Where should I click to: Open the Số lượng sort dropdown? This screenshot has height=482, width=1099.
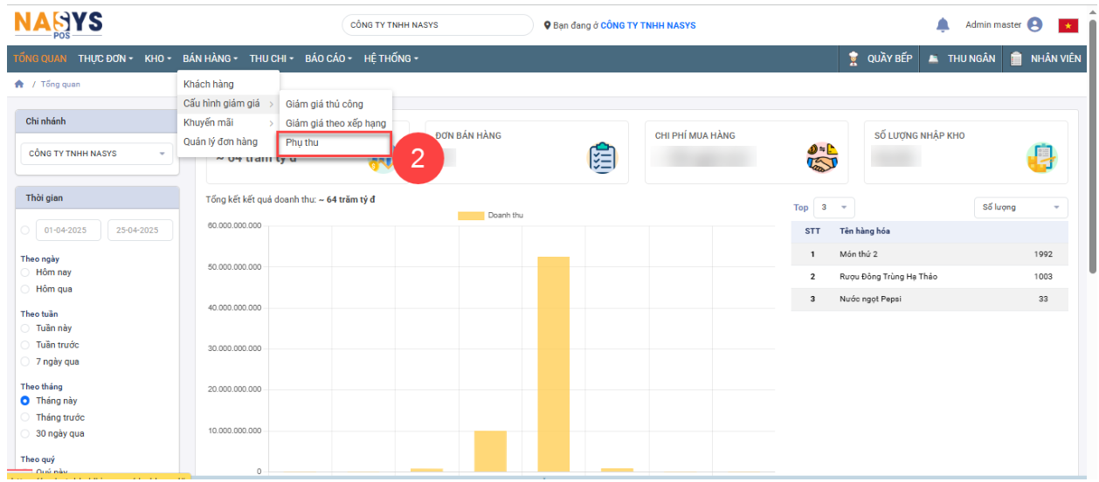(1020, 208)
